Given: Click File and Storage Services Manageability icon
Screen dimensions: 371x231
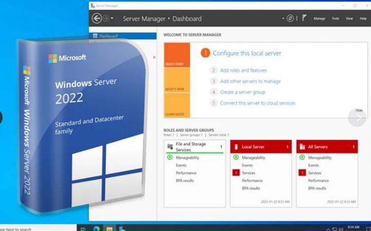Looking at the screenshot, I should coord(170,157).
